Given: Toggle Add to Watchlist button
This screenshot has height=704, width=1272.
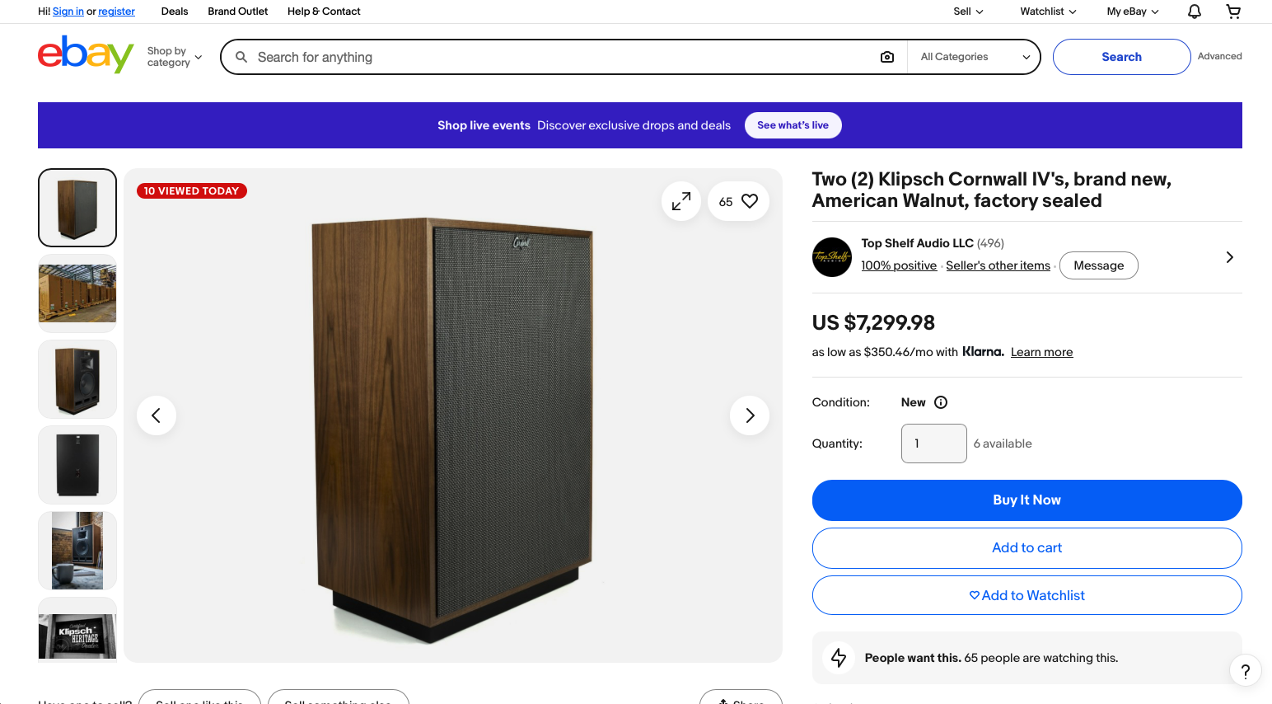Looking at the screenshot, I should tap(1026, 595).
